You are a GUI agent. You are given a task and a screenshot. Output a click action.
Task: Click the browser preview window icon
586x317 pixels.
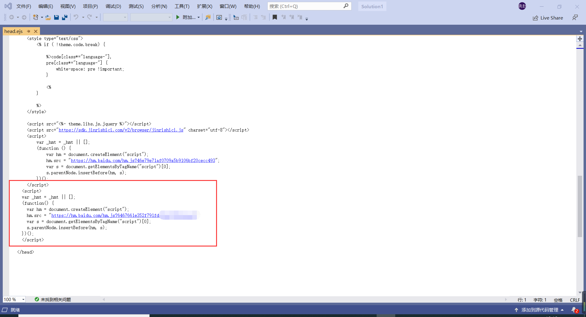(219, 17)
